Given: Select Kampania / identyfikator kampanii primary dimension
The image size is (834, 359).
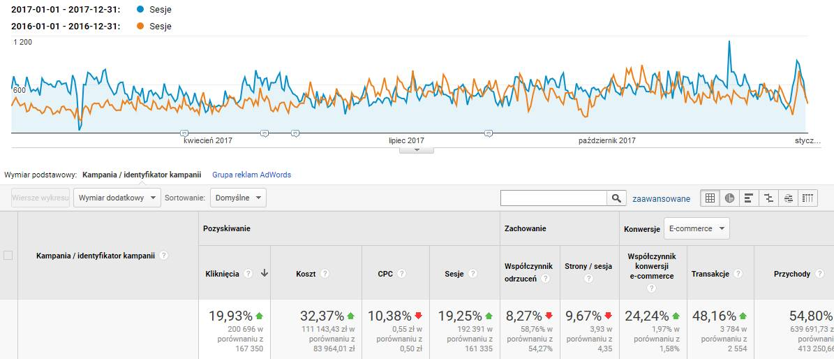Looking at the screenshot, I should (x=142, y=175).
